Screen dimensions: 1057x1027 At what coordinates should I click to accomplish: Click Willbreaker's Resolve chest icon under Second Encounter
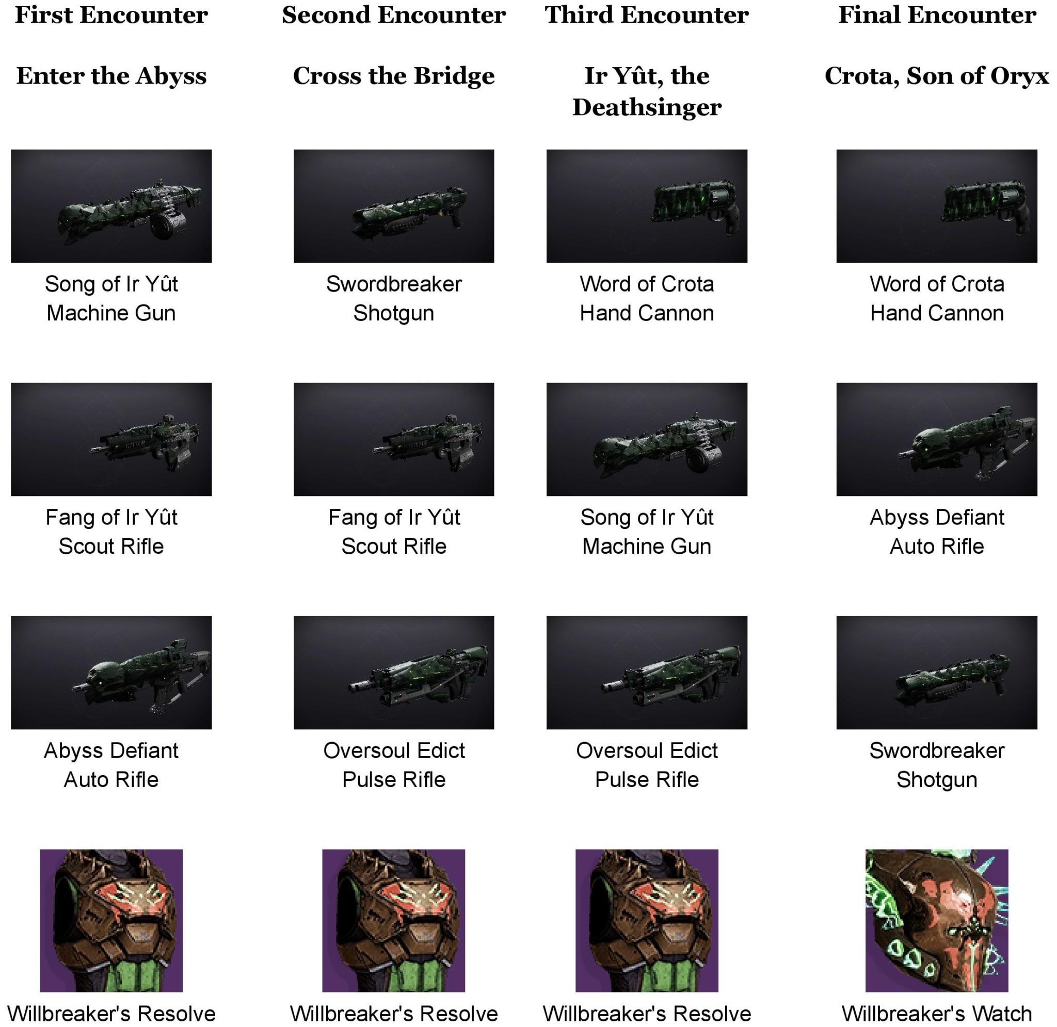[x=394, y=921]
